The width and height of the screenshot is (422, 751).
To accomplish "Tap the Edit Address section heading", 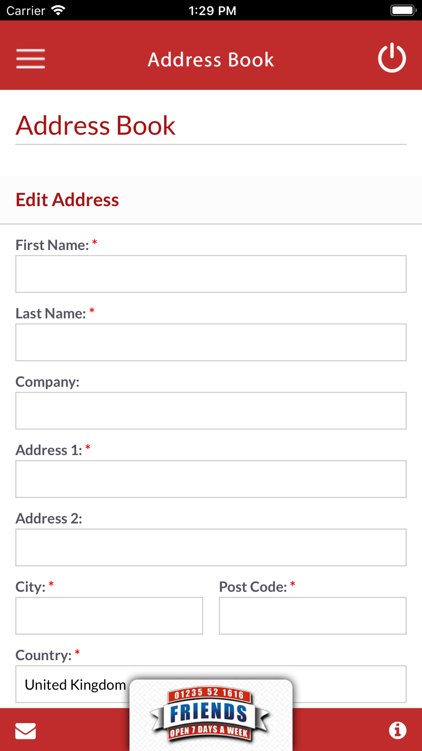I will point(67,200).
